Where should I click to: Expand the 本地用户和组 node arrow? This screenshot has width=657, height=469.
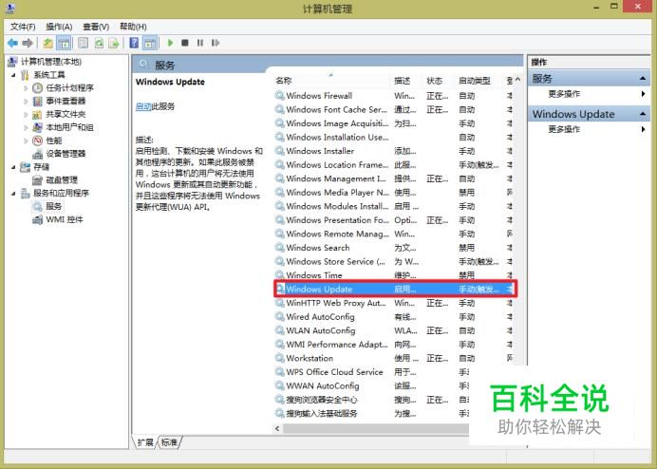pos(26,127)
